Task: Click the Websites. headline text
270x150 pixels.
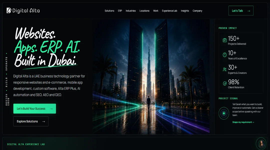Action: [x=35, y=33]
